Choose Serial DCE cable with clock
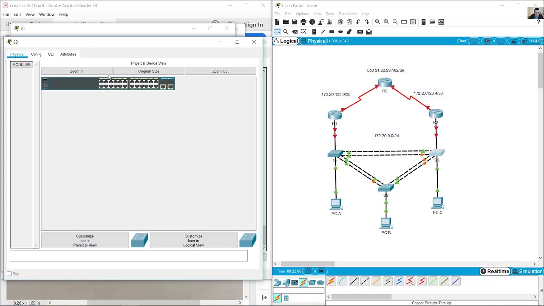 (410, 281)
